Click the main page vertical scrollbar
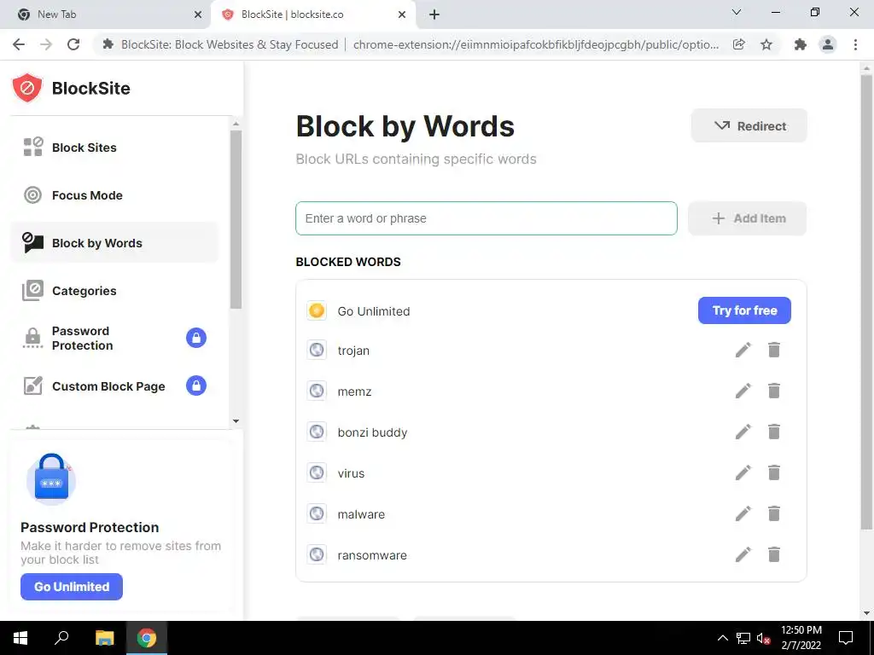Screen dimensions: 874x655 (866, 301)
